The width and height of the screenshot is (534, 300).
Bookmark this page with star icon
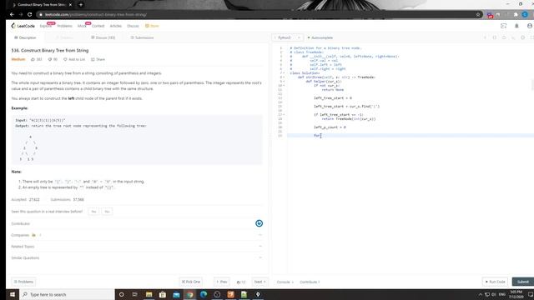coord(478,15)
